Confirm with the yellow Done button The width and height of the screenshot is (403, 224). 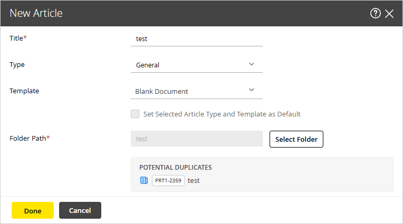(x=33, y=210)
